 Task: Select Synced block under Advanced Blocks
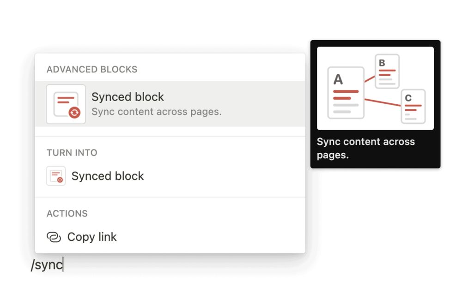[x=170, y=104]
